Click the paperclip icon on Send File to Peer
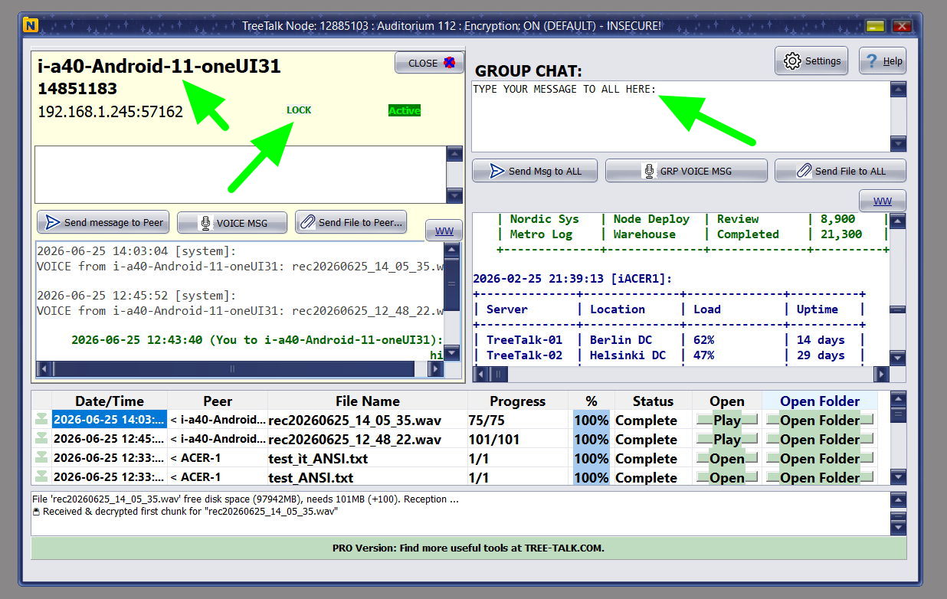 tap(308, 223)
